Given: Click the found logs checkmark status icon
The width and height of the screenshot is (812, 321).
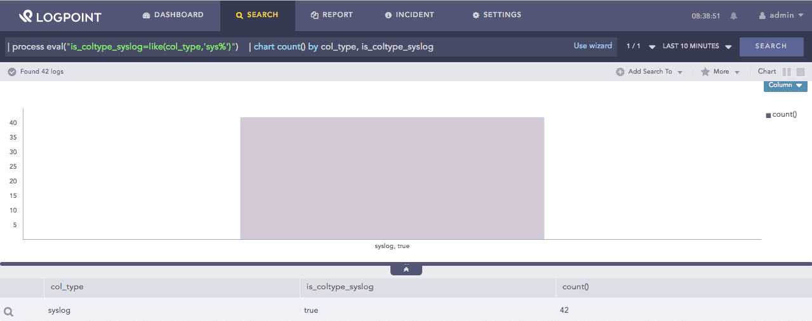Looking at the screenshot, I should tap(11, 72).
